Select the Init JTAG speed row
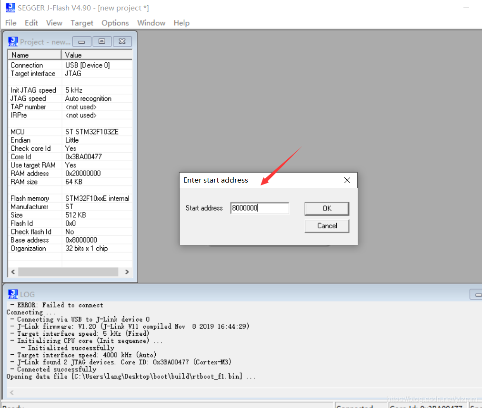Viewport: 482px width, 408px height. click(70, 90)
